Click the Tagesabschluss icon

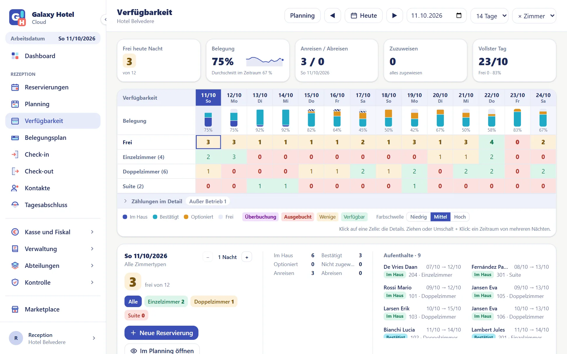tap(15, 205)
